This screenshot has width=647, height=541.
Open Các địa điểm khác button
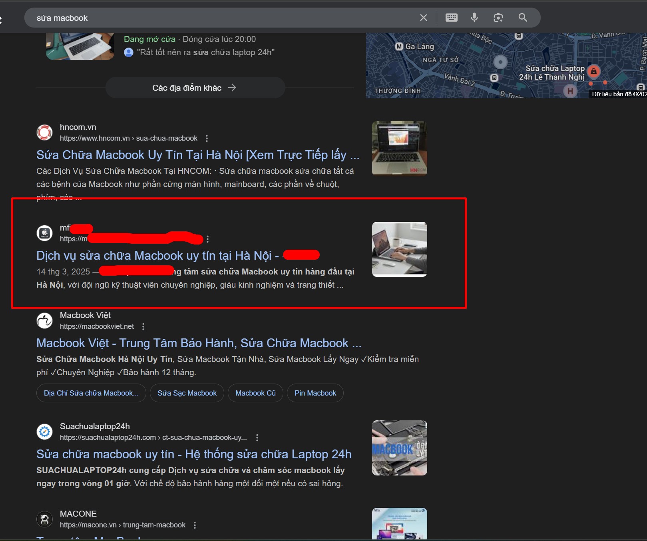(x=195, y=88)
